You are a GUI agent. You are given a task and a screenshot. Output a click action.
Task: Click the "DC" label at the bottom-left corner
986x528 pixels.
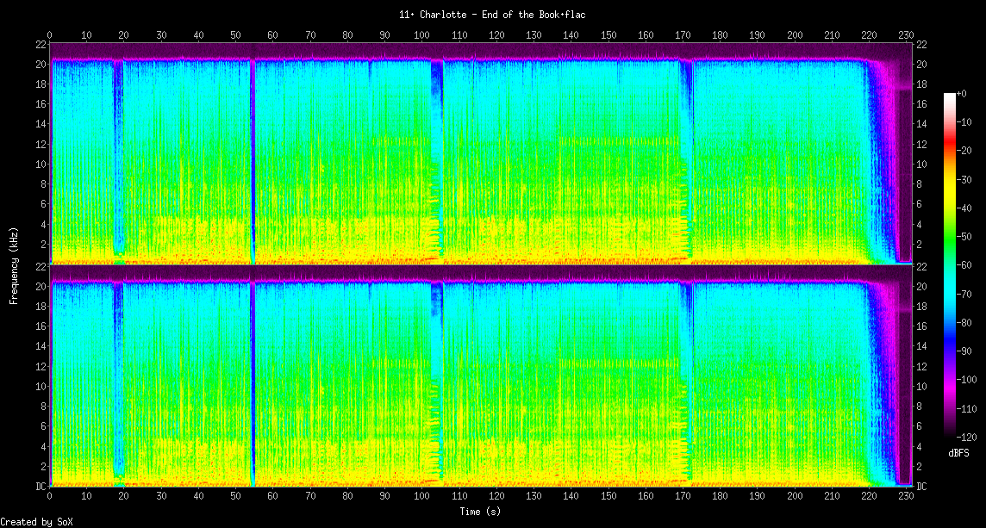(x=42, y=486)
